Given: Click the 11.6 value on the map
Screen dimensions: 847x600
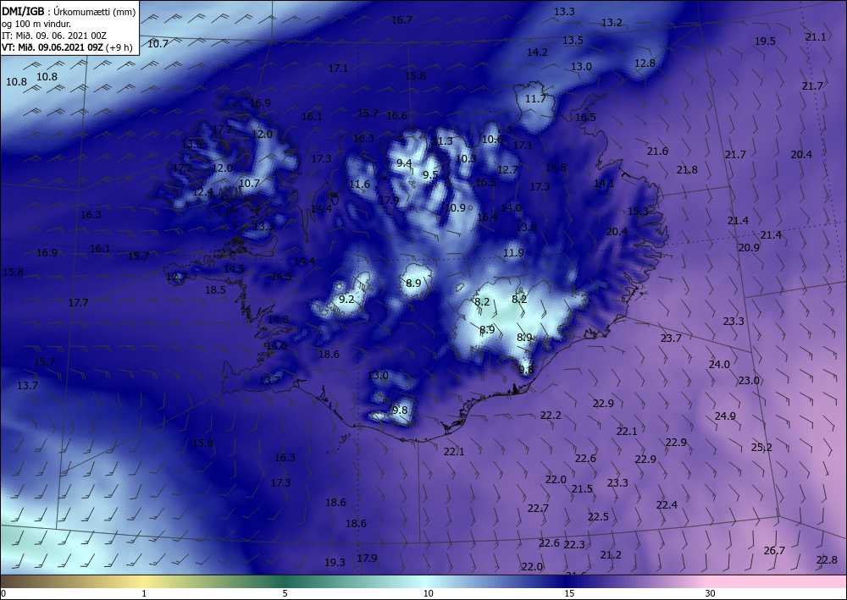Looking at the screenshot, I should (x=359, y=184).
